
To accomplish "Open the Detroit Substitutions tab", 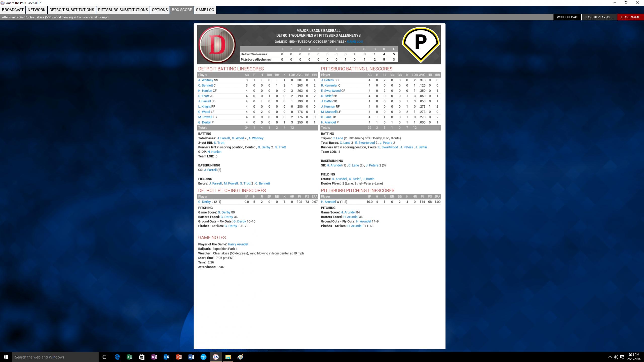I will coord(72,10).
